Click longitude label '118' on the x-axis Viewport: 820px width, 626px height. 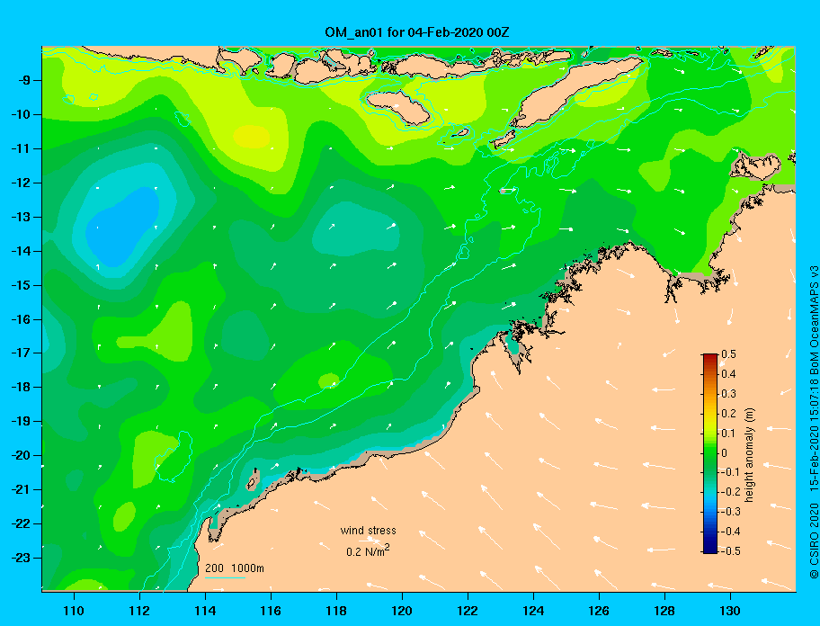click(x=336, y=611)
